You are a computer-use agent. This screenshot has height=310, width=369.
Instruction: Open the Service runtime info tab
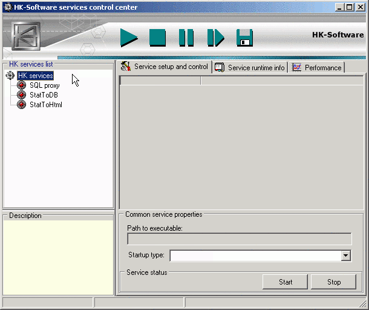tap(250, 68)
